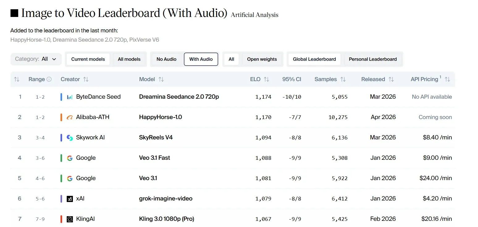Sort table by ELO column arrows
478x227 pixels.
pyautogui.click(x=266, y=79)
